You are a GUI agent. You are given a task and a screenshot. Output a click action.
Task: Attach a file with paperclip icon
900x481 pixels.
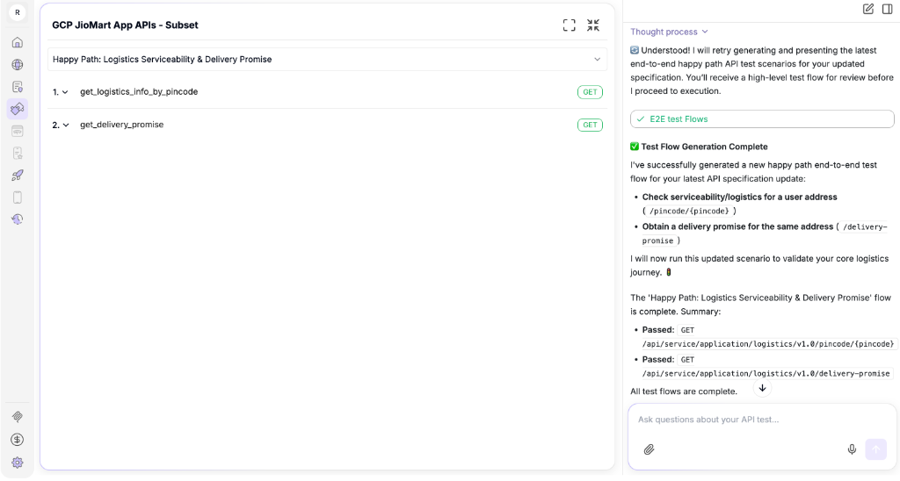tap(650, 449)
